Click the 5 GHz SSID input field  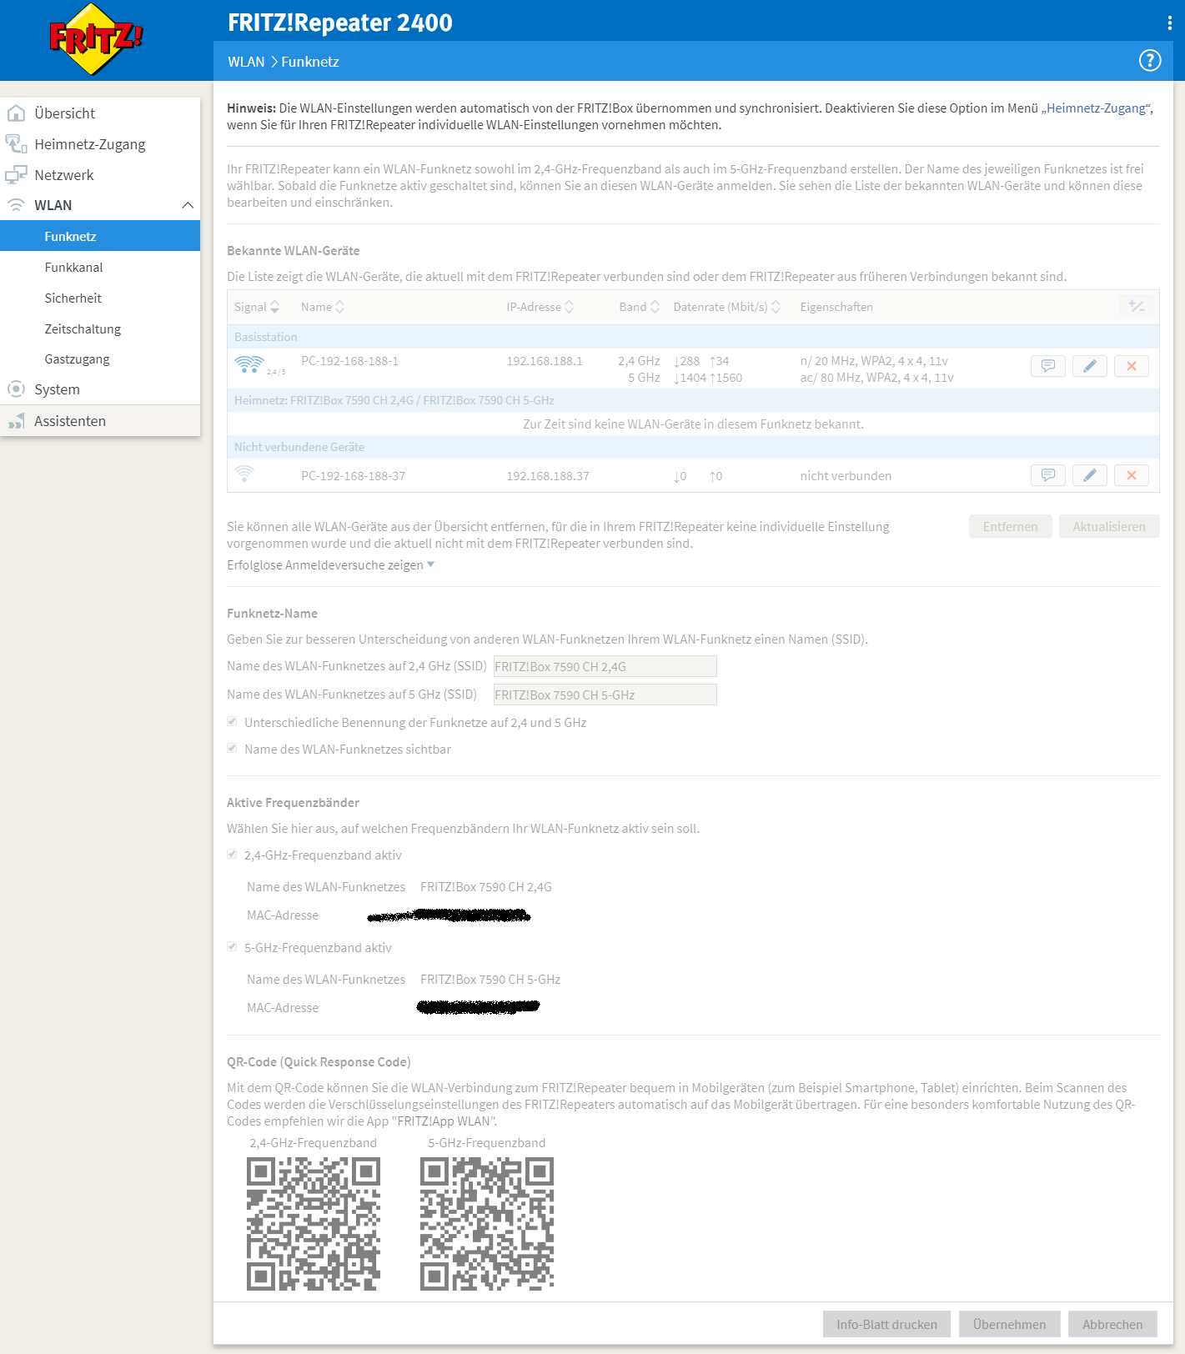[605, 695]
